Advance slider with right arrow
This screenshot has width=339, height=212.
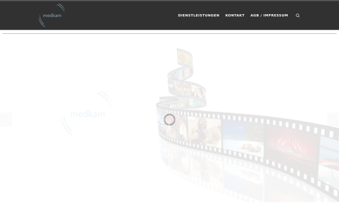tap(333, 119)
